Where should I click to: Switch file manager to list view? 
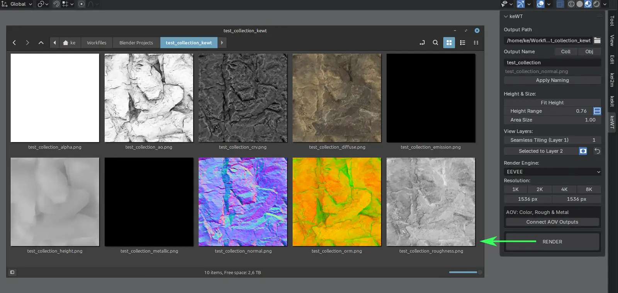tap(462, 43)
